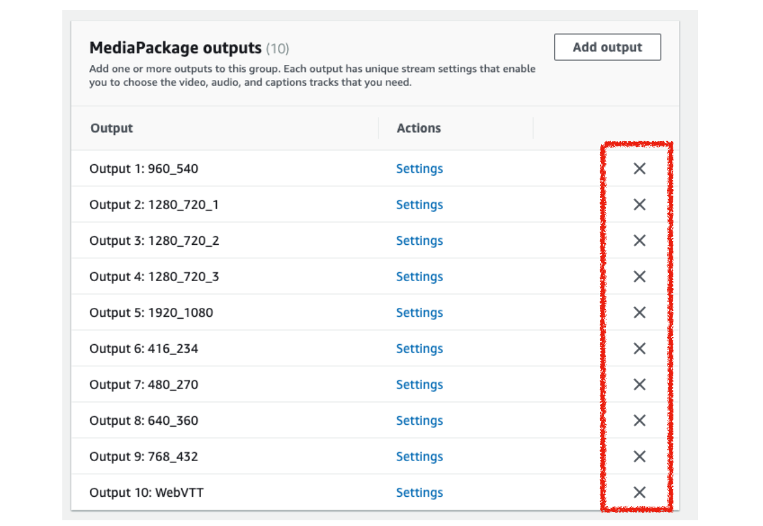Delete the Output 10: WebVTT row's X icon
Image resolution: width=763 pixels, height=526 pixels.
pos(640,492)
